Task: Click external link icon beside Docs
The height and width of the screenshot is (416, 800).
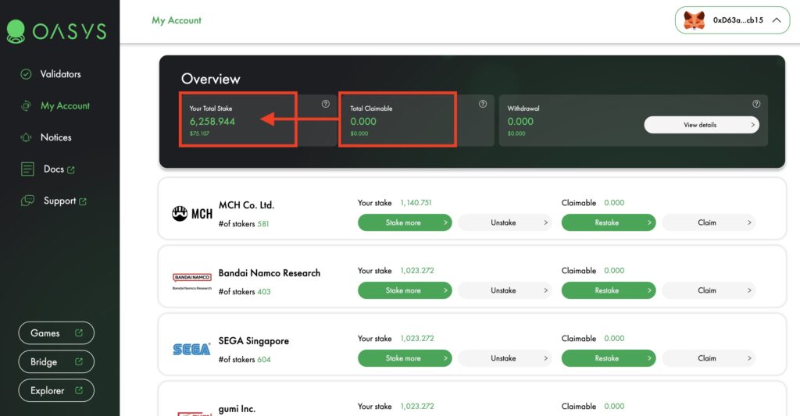Action: (71, 170)
